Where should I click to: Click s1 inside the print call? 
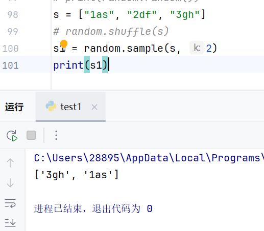(x=96, y=66)
